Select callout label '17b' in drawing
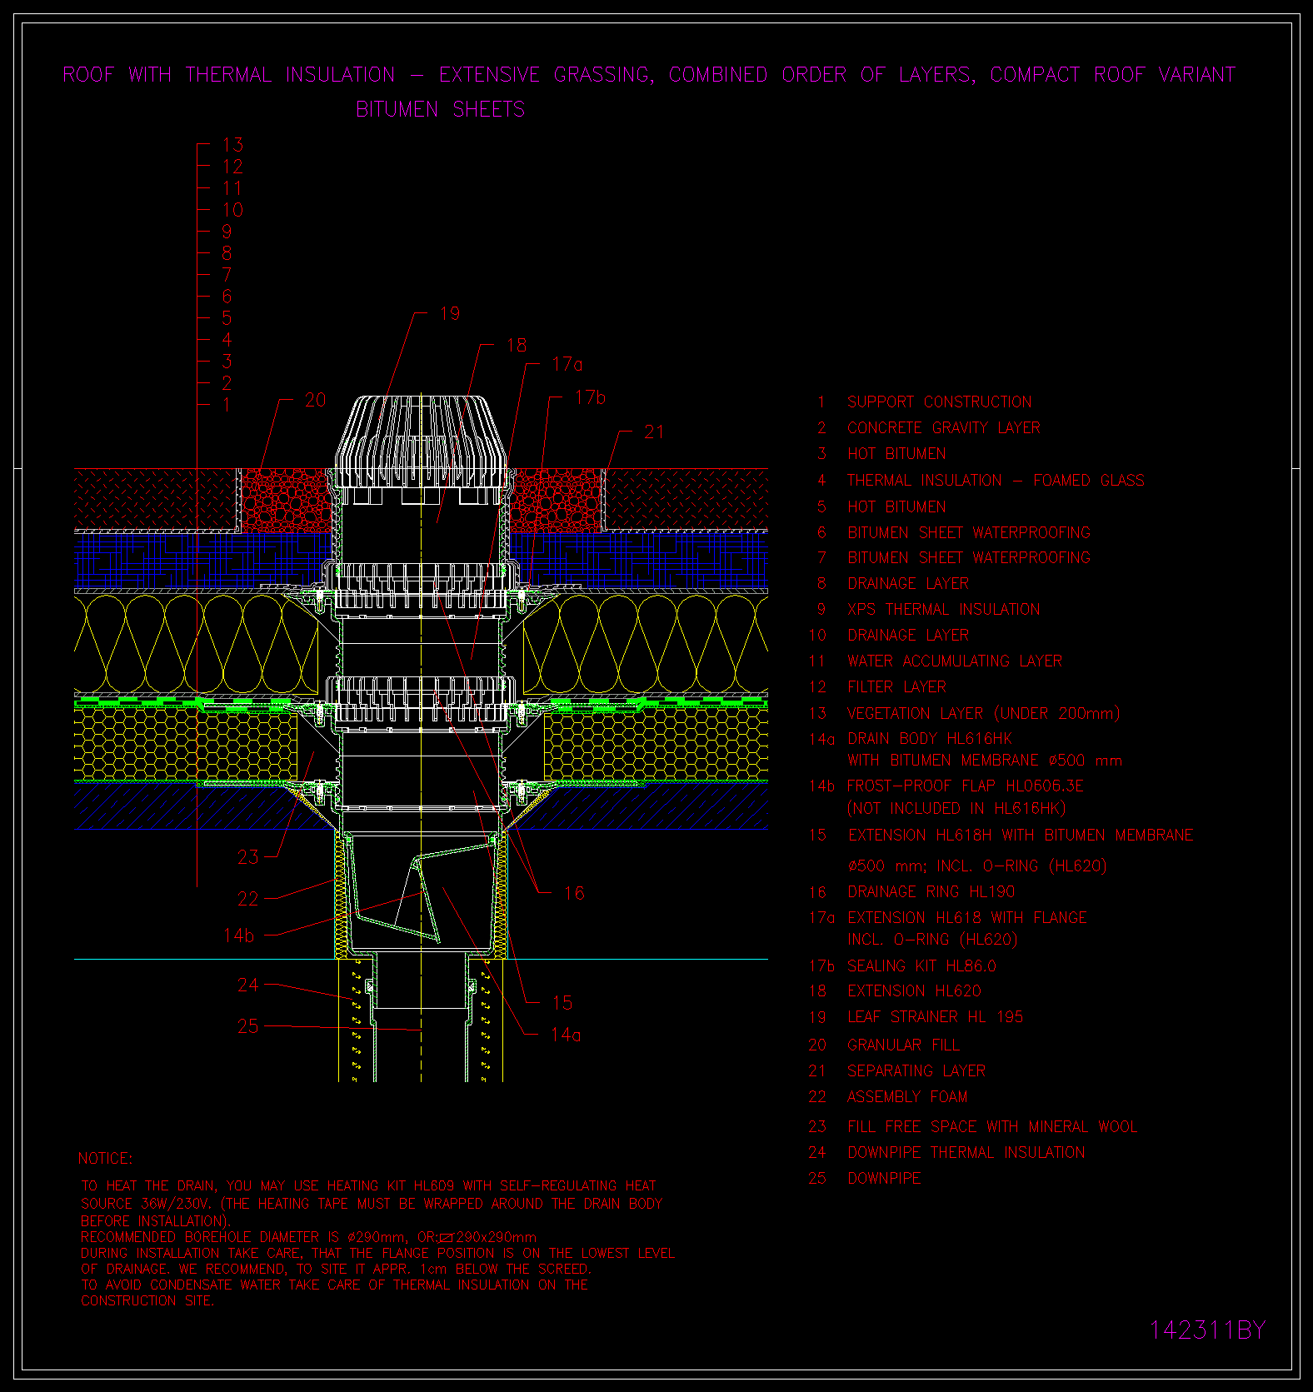The height and width of the screenshot is (1392, 1313). 590,397
